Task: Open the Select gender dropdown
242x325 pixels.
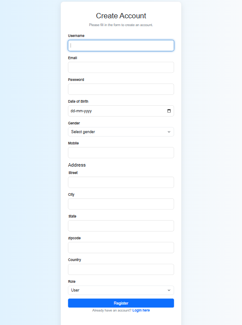Action: (121, 132)
